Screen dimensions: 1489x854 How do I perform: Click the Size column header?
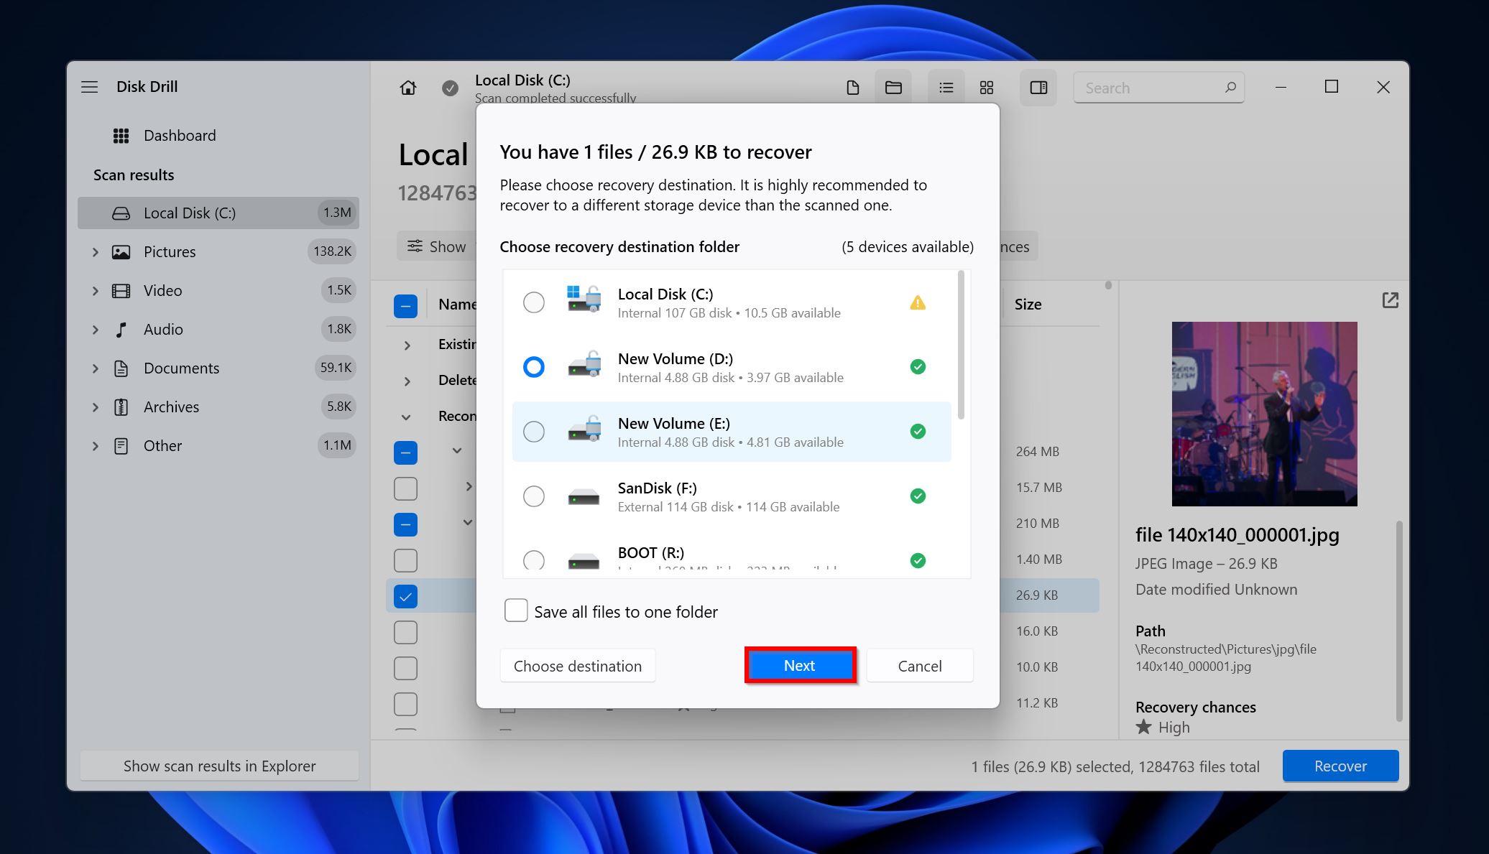1028,305
